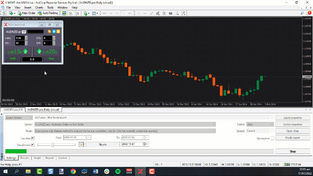Switch to the Journal tab
Screen dimensions: 313x176
point(63,158)
